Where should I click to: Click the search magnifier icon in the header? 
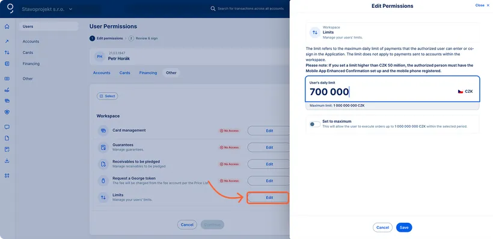coord(213,8)
